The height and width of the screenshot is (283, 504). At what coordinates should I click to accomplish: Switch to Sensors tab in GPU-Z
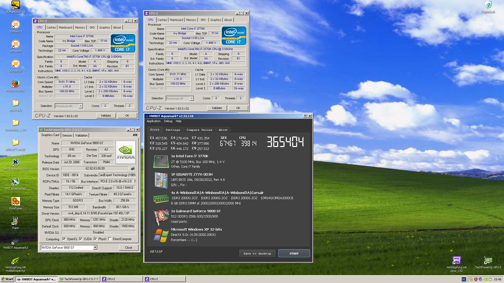coord(67,135)
